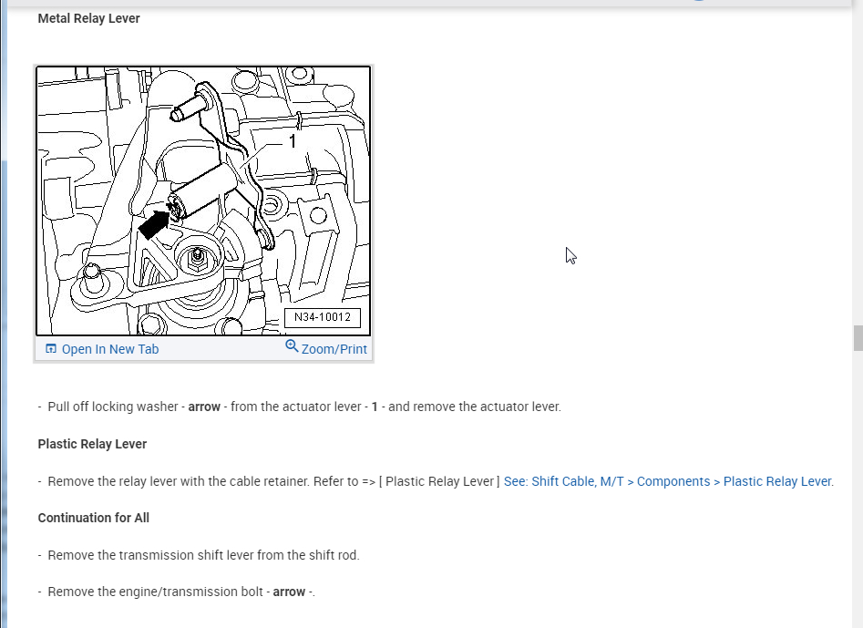Screen dimensions: 863x628
Task: Click the 'Remove the relay lever with the cable retainer' text
Action: click(178, 481)
